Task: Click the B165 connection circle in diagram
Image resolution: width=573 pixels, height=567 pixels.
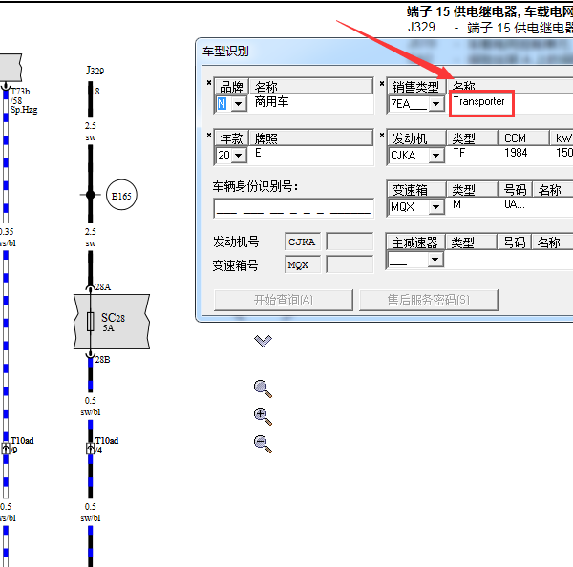Action: 121,195
